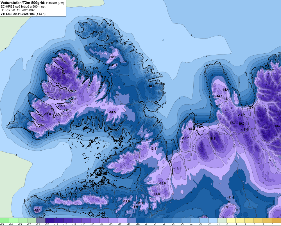Click the 'EC-HRES spá brúuð á 500m net' line
281x226 pixels.
click(23, 6)
